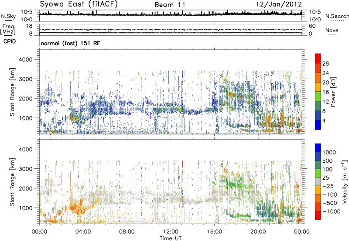Click the '18' tick on frequency axis
The image size is (349, 241).
tap(29, 26)
